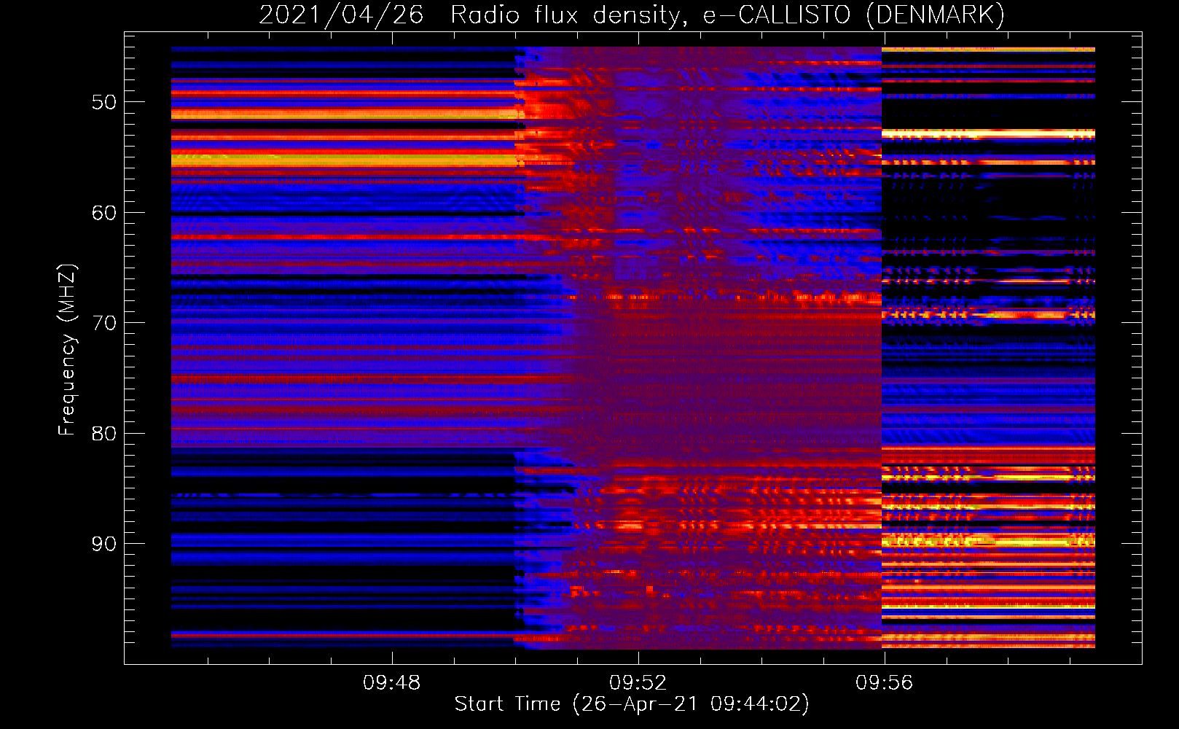Image resolution: width=1179 pixels, height=729 pixels.
Task: Click the plot title with the 2021/04/26 date
Action: (632, 15)
